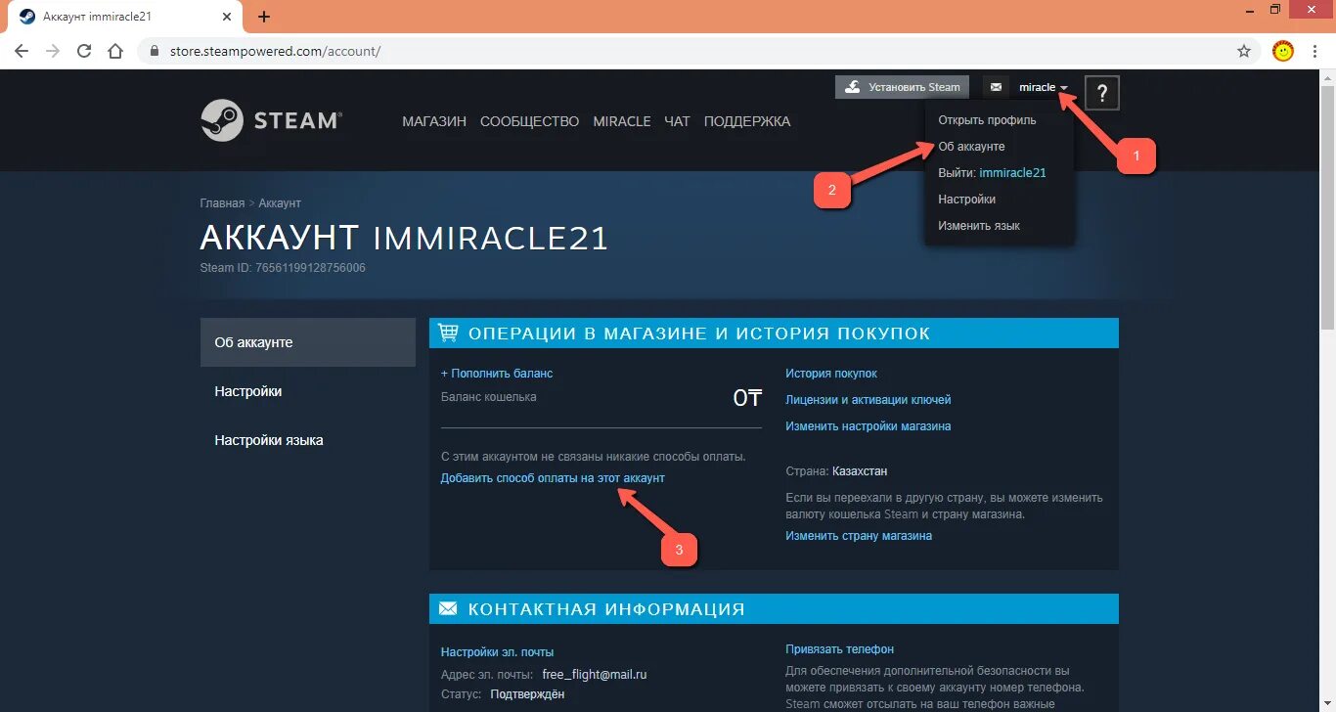Click the Установить Steam button
1336x712 pixels.
(x=903, y=87)
